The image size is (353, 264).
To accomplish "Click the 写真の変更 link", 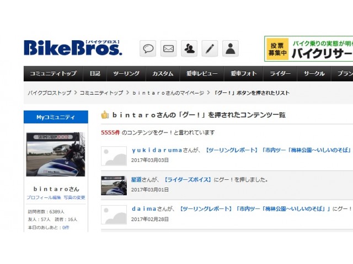I will pyautogui.click(x=74, y=197).
